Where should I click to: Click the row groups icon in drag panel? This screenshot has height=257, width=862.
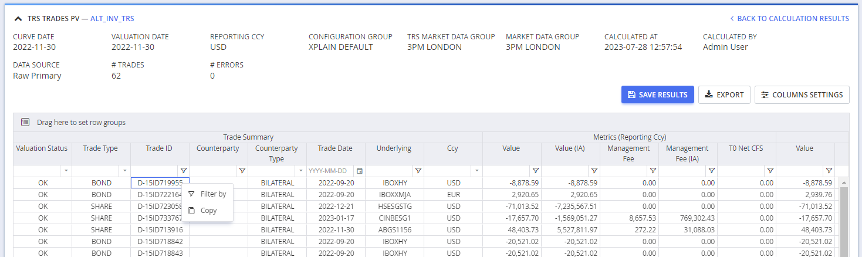pos(25,123)
